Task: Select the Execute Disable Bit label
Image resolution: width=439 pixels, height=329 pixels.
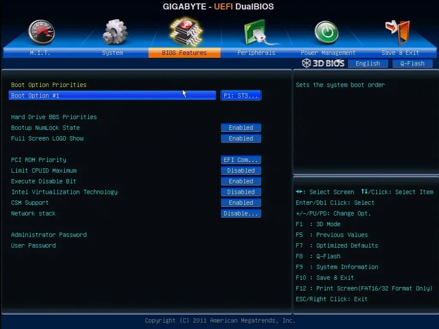Action: point(43,181)
